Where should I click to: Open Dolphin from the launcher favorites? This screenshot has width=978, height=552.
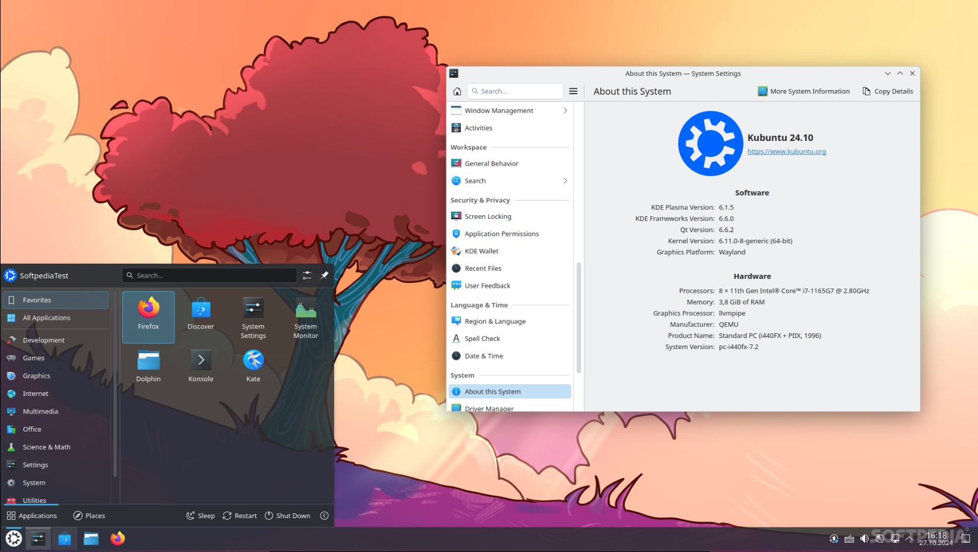(x=149, y=365)
